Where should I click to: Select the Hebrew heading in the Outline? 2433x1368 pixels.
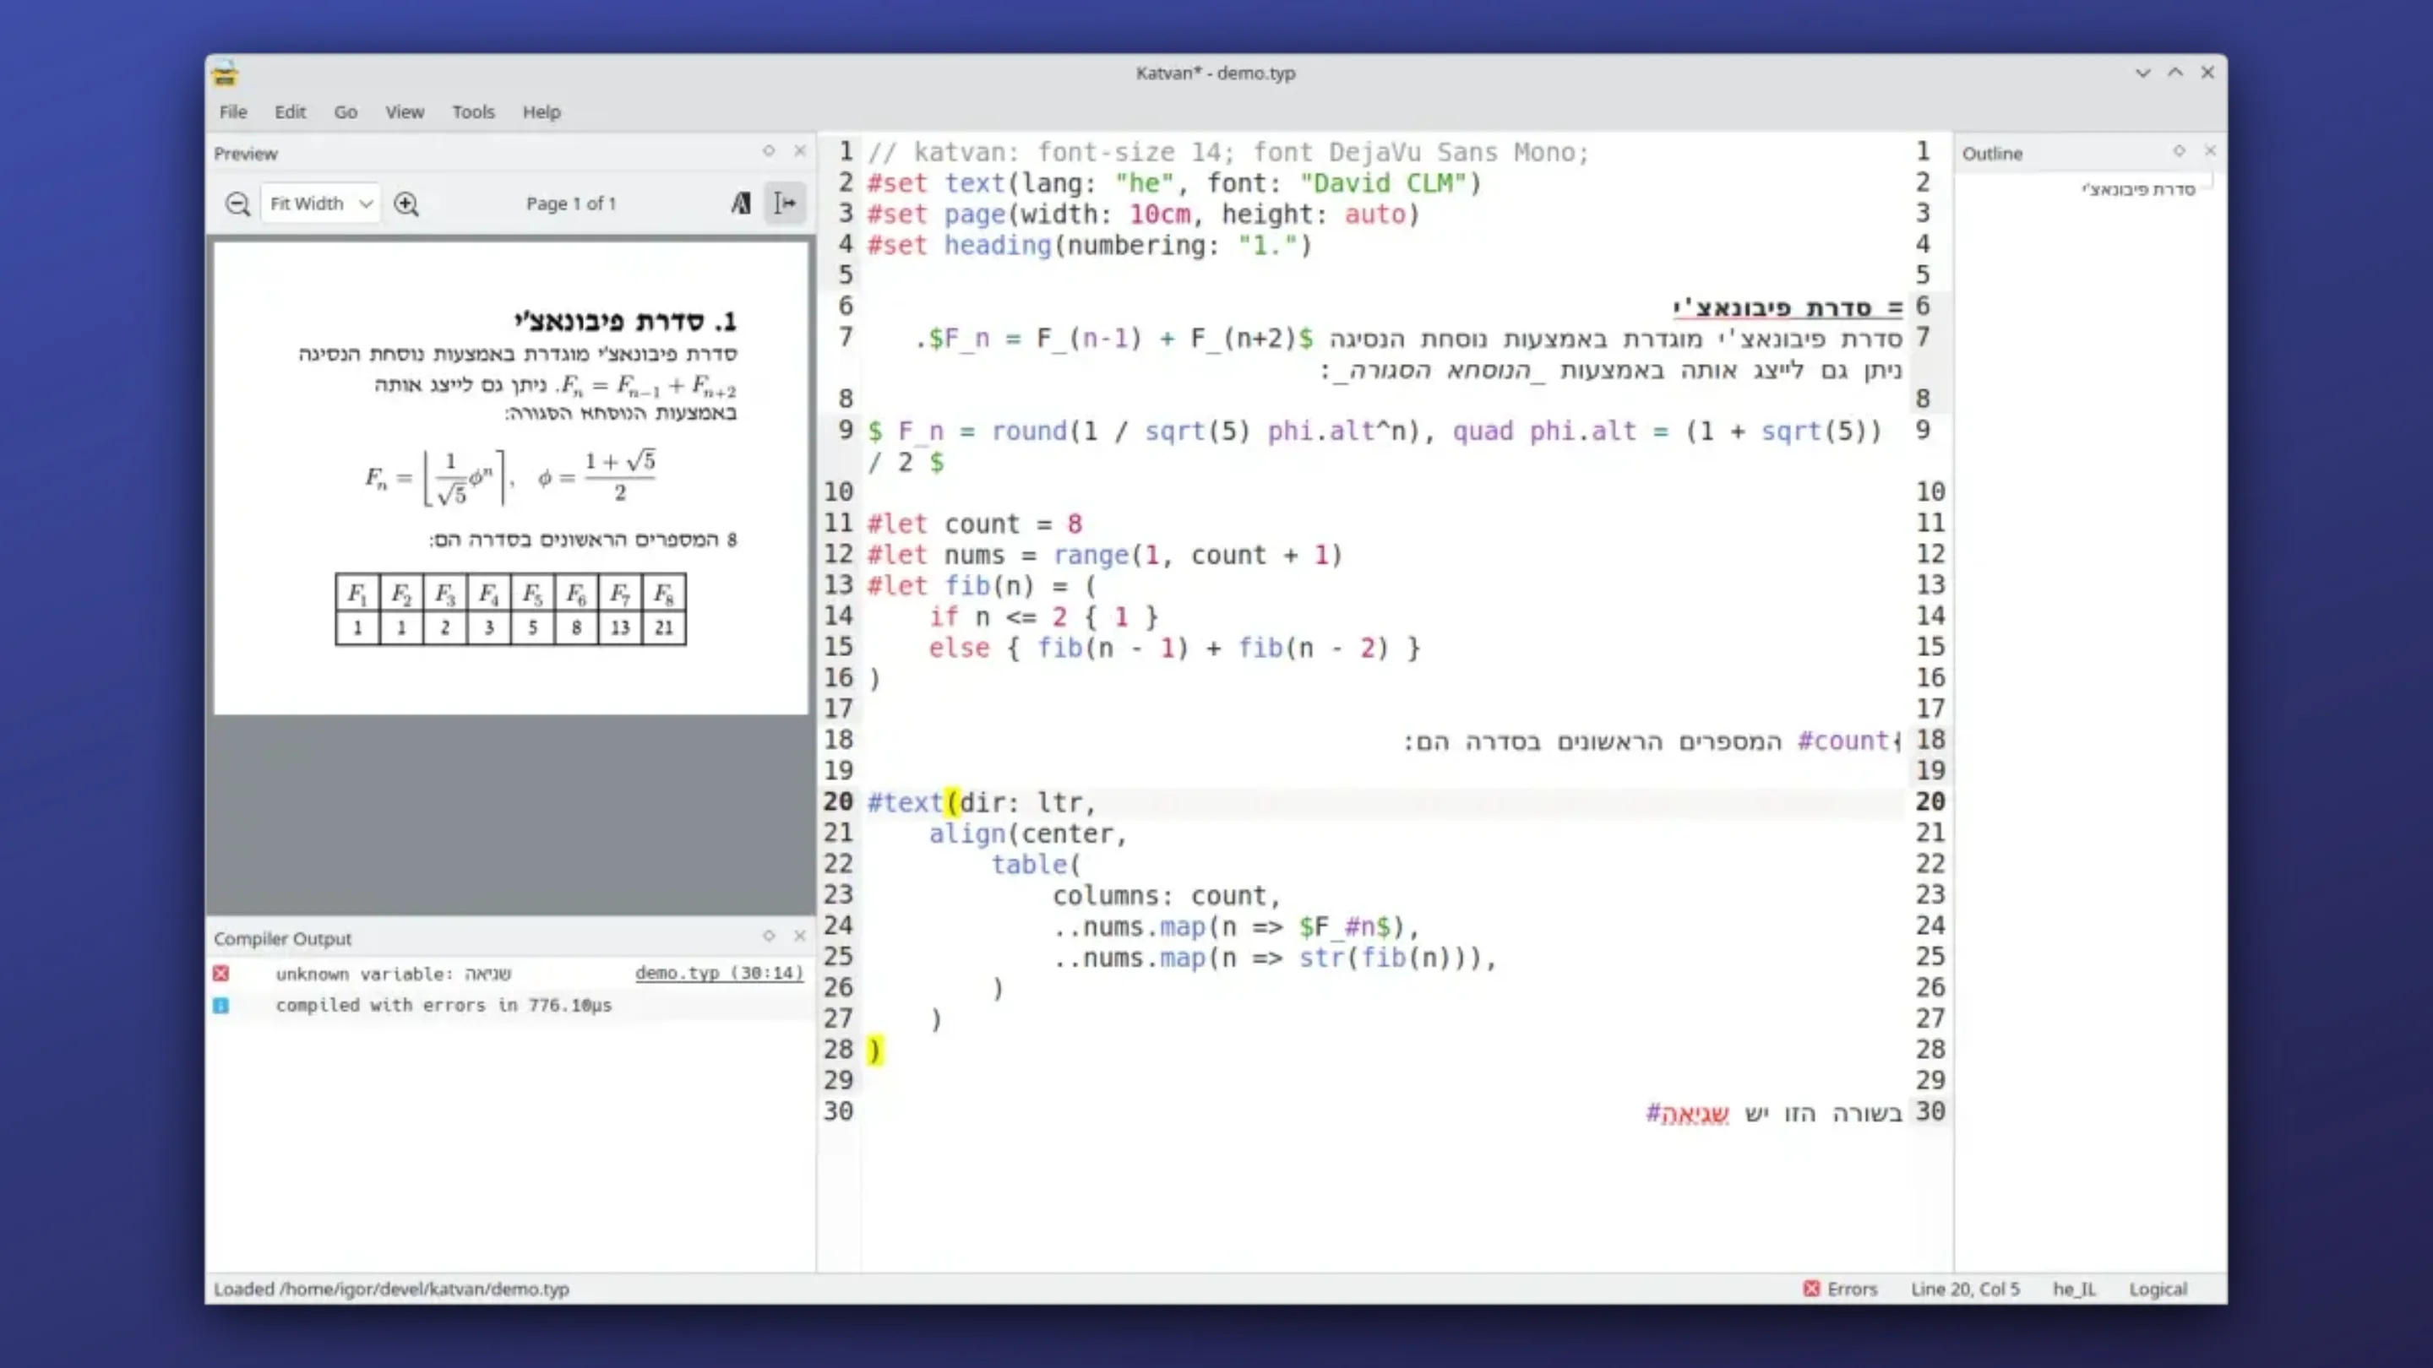[2138, 190]
